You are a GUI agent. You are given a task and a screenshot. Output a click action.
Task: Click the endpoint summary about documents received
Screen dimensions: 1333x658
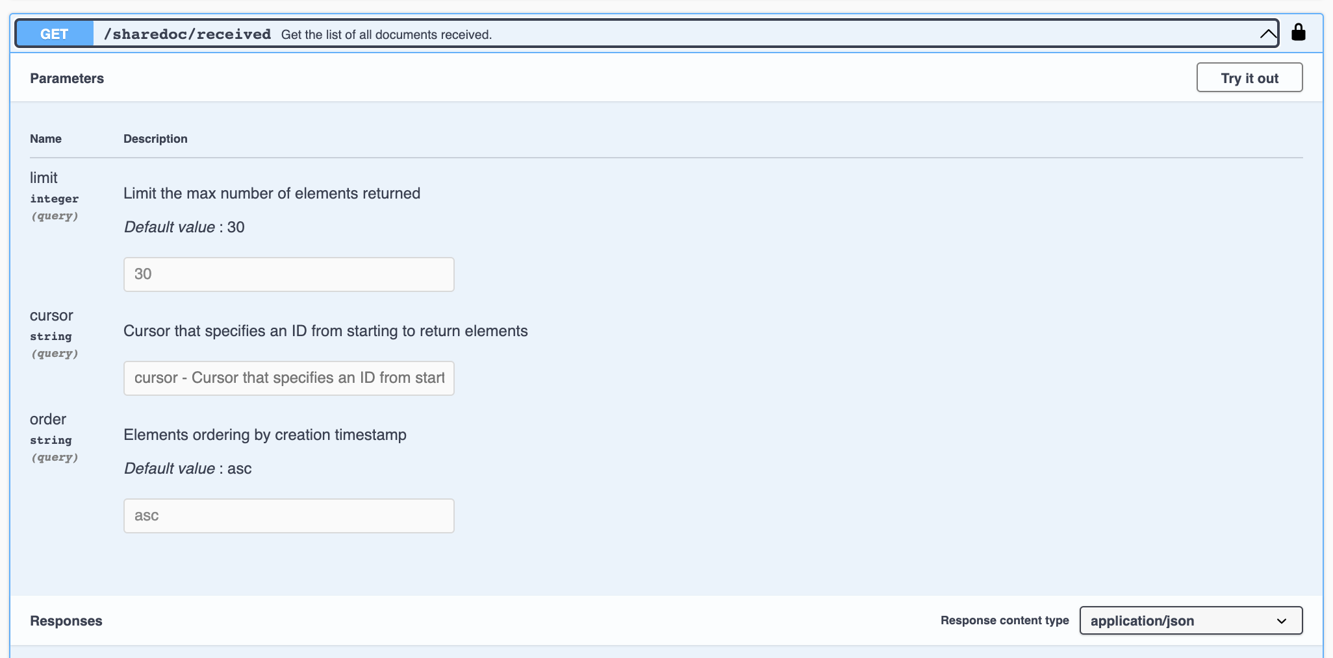click(x=386, y=35)
